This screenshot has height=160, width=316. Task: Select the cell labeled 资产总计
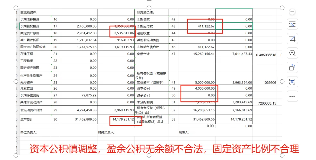click(35, 119)
